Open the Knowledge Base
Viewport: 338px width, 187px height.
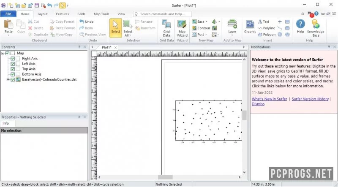pos(316,28)
